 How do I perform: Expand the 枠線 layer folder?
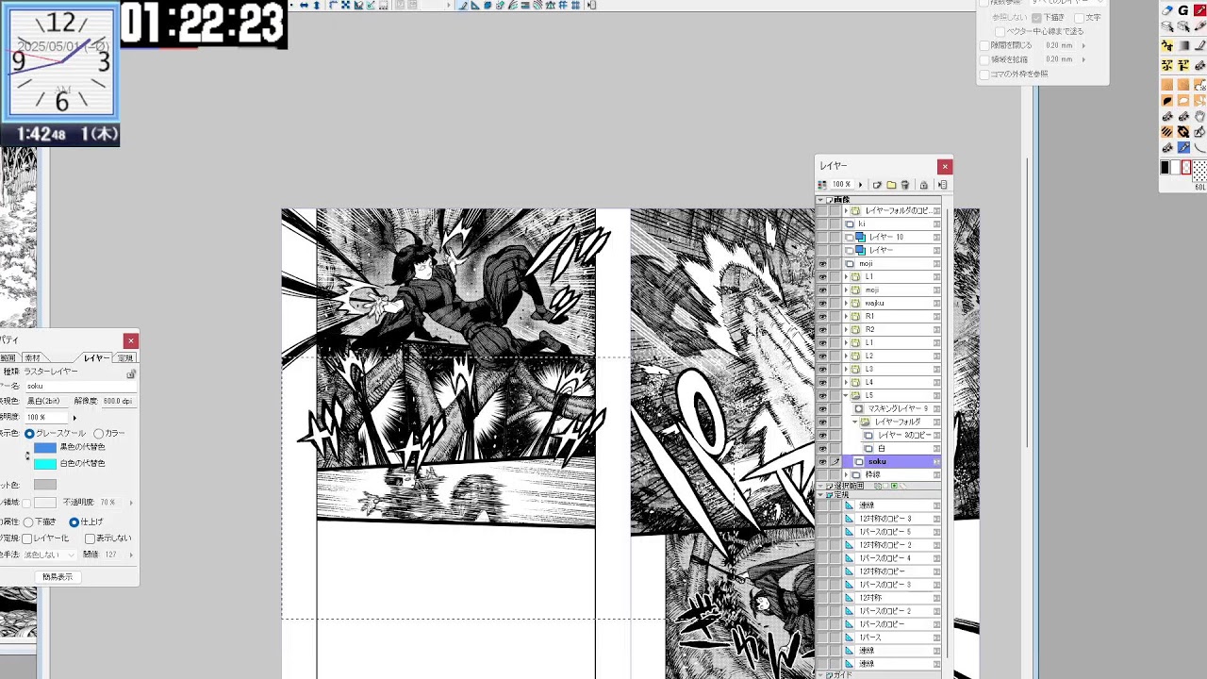click(x=846, y=475)
